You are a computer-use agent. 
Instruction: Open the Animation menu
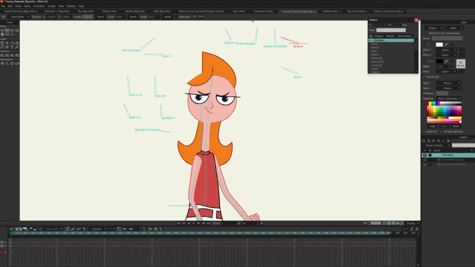click(x=39, y=6)
